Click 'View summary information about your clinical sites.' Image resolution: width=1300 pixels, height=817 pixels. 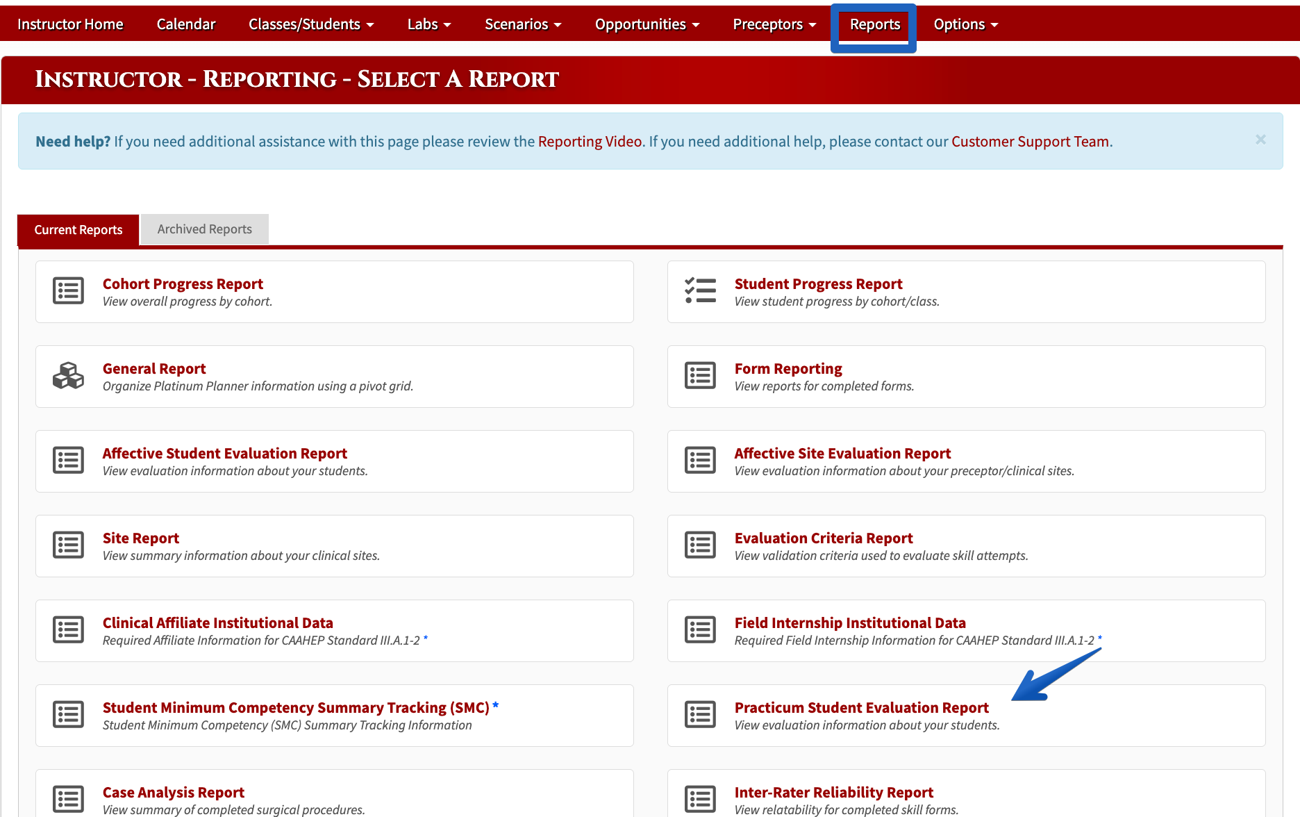[241, 556]
